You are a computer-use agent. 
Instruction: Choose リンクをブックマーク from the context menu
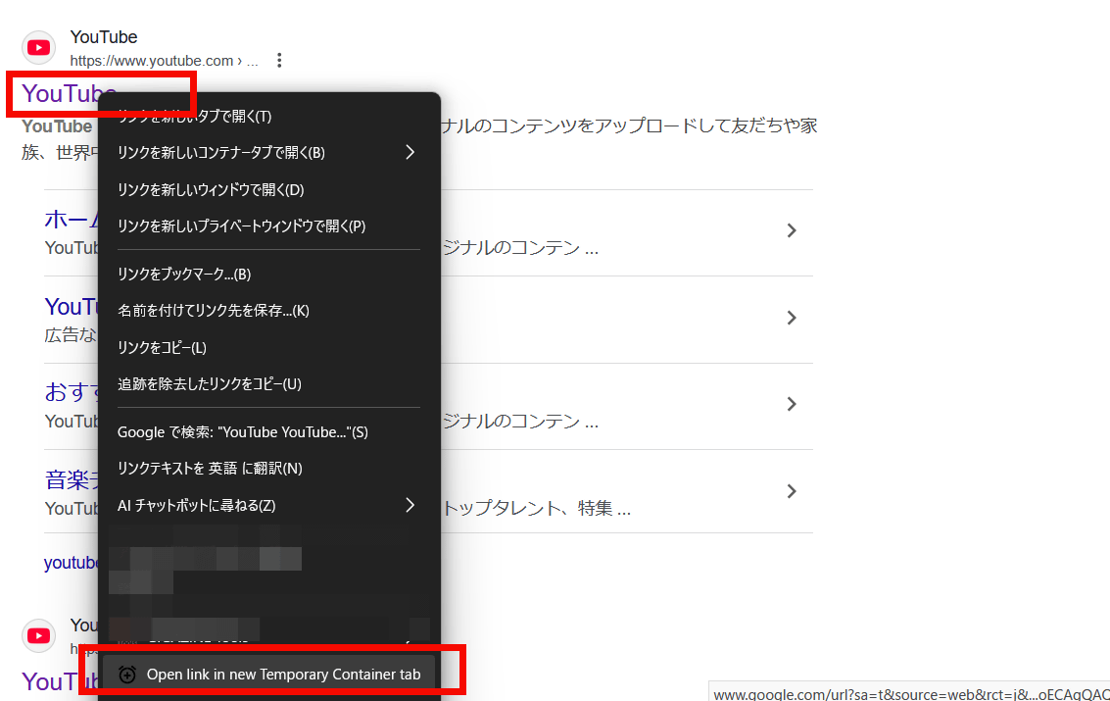(x=184, y=274)
